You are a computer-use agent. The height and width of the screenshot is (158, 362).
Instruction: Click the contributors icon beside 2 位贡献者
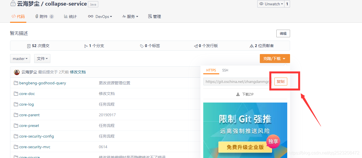(252, 46)
